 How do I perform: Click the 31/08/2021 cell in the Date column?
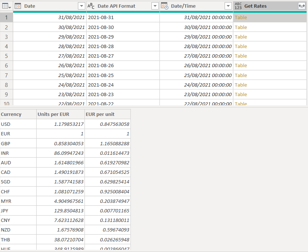click(50, 18)
